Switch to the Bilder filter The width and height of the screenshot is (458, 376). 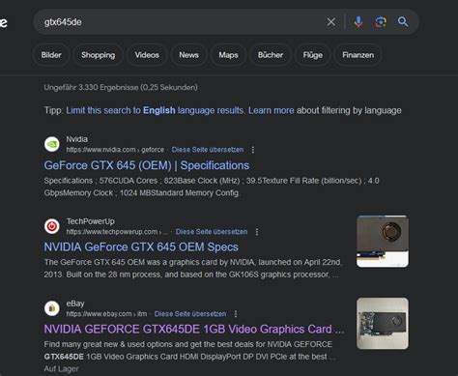(x=51, y=55)
